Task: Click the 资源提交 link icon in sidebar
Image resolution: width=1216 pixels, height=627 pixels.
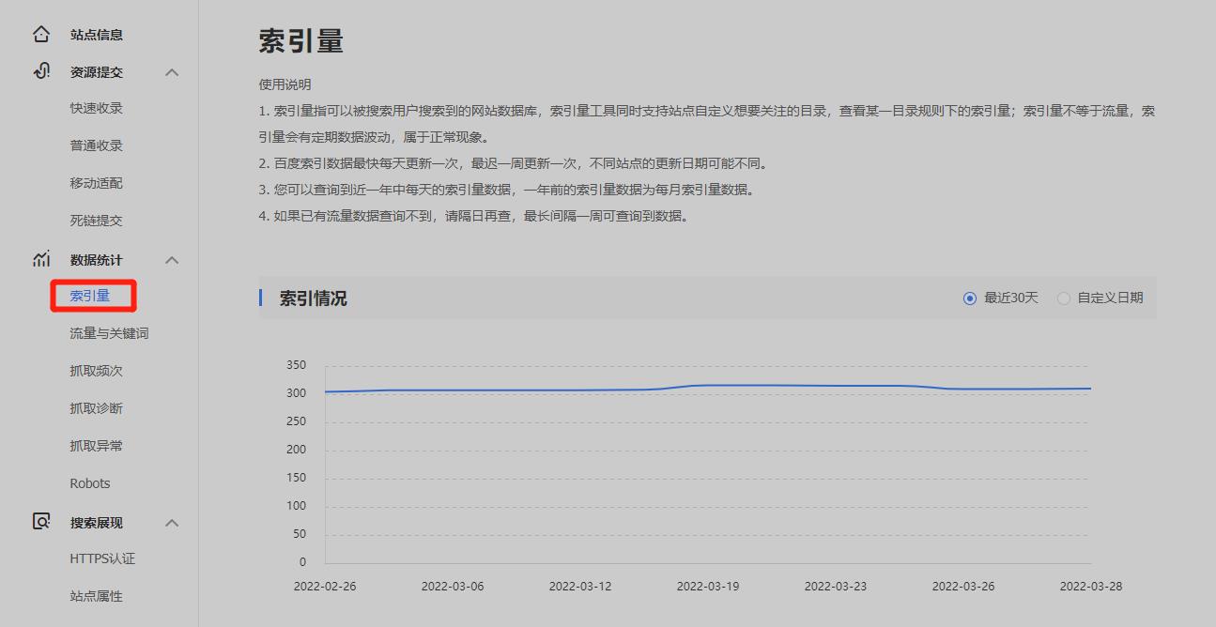Action: (x=41, y=71)
